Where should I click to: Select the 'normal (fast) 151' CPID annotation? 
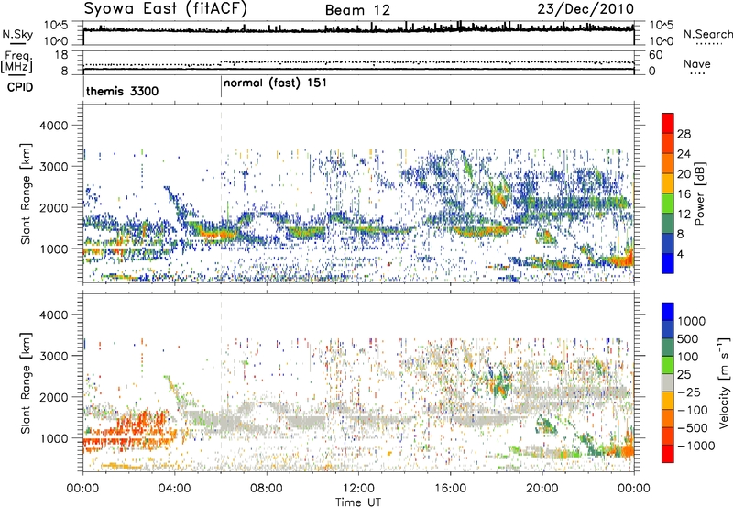(x=275, y=83)
